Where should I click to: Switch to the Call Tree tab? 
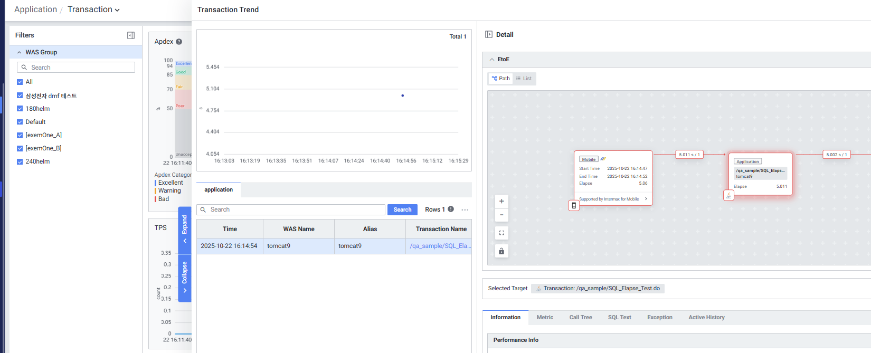580,318
